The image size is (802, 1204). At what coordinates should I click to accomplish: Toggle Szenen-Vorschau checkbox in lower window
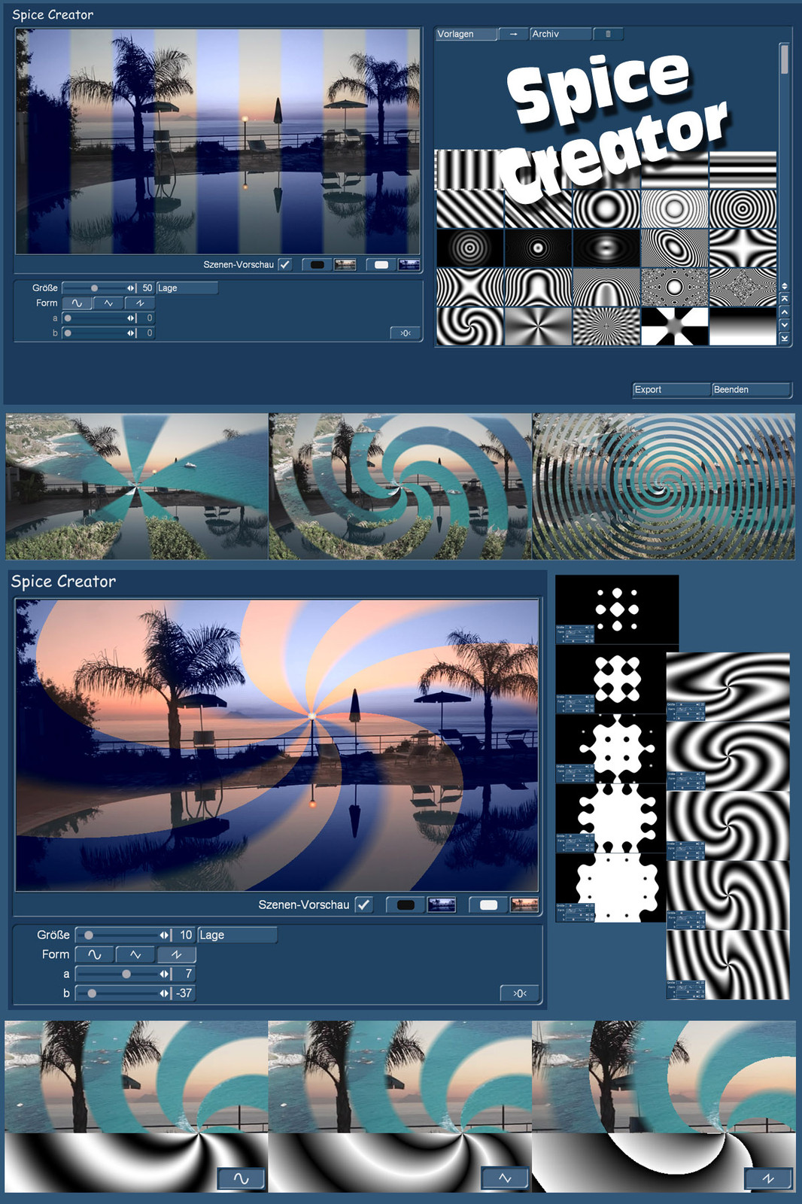(x=364, y=905)
